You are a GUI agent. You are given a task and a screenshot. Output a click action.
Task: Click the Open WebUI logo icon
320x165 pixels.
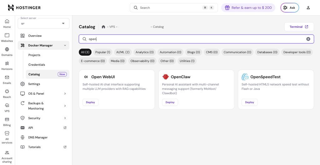click(86, 77)
